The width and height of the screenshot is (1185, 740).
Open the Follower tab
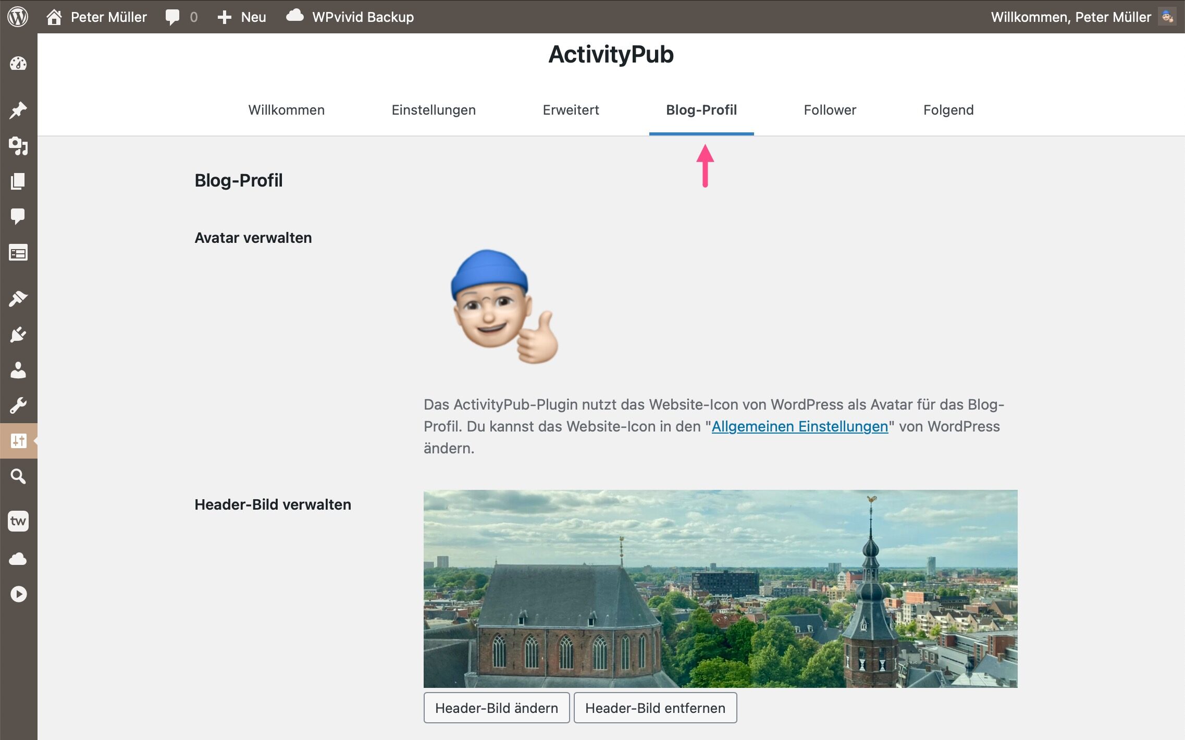830,110
